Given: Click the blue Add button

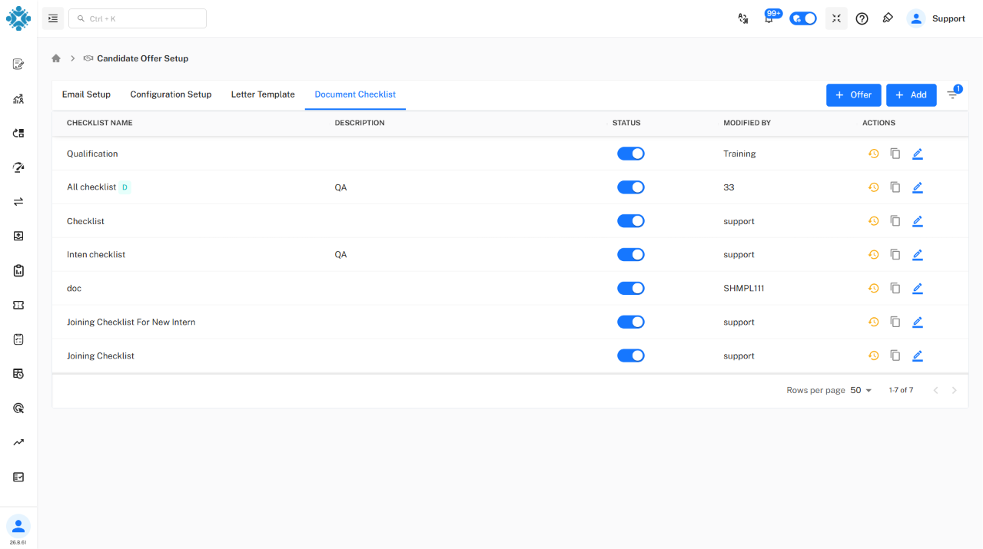Looking at the screenshot, I should point(911,95).
